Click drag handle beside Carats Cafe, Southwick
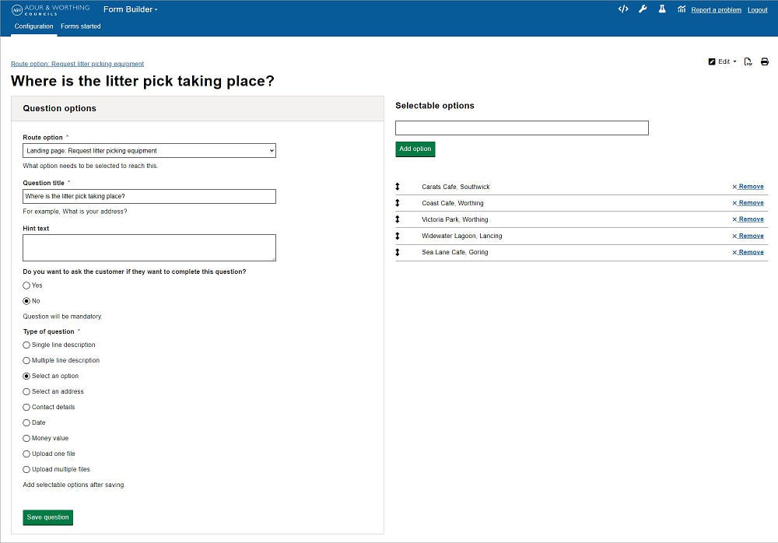The height and width of the screenshot is (543, 778). 401,187
